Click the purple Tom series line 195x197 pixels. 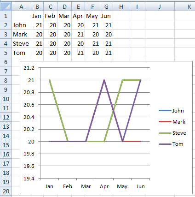pyautogui.click(x=95, y=110)
